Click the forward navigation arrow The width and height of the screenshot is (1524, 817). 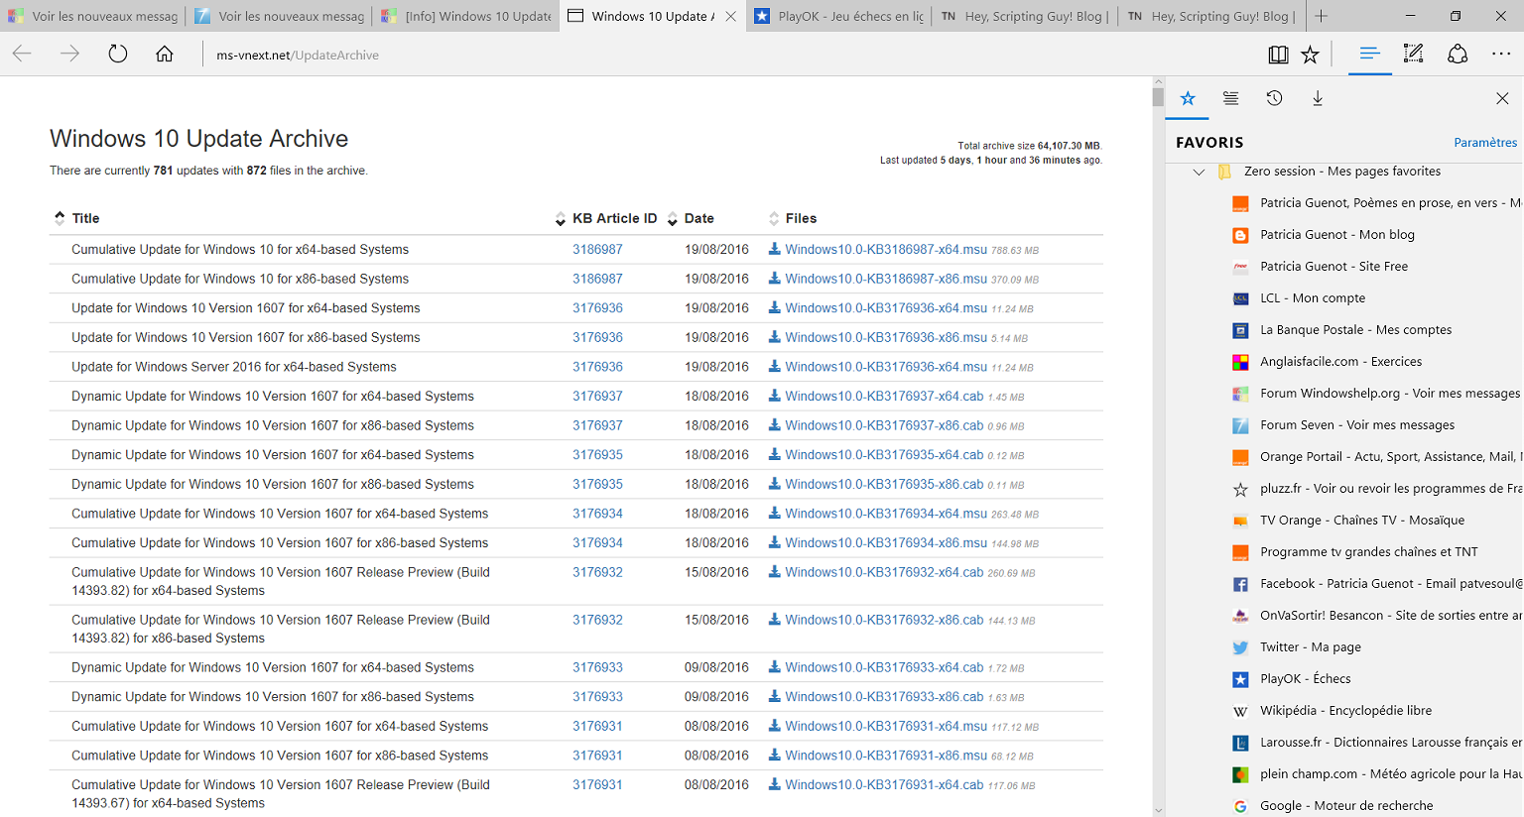[69, 55]
